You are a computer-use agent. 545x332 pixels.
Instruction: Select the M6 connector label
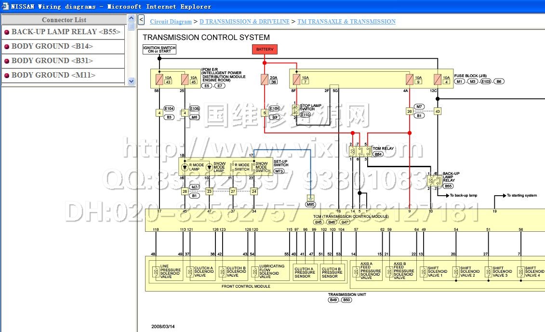(194, 117)
